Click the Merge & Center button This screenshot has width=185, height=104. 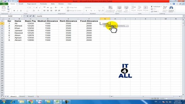click(x=74, y=11)
